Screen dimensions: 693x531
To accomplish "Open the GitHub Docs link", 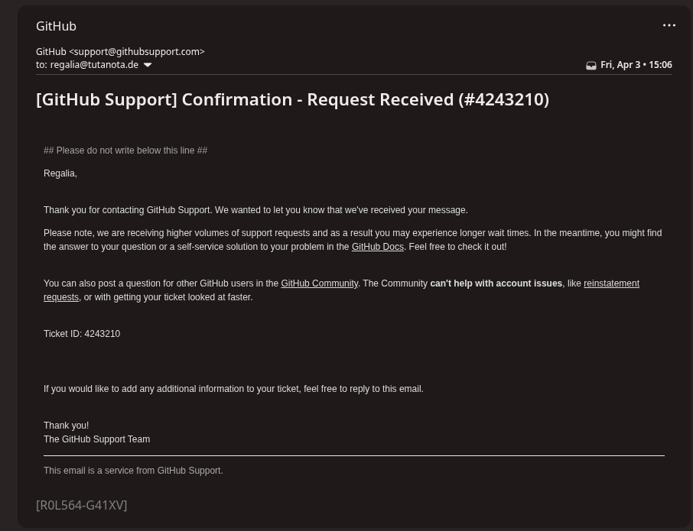I will [377, 247].
